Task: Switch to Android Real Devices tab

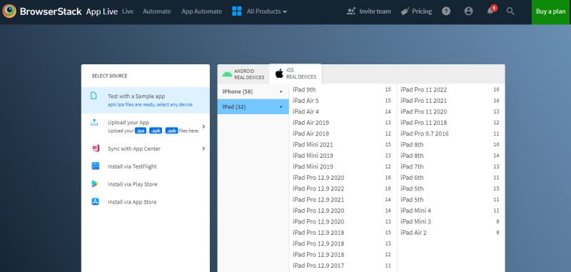Action: [x=243, y=74]
